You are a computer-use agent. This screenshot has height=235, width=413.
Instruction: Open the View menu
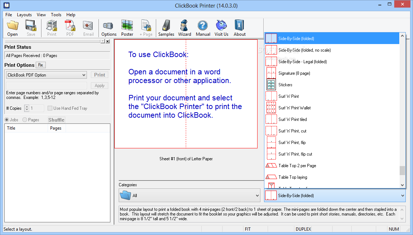tap(41, 15)
